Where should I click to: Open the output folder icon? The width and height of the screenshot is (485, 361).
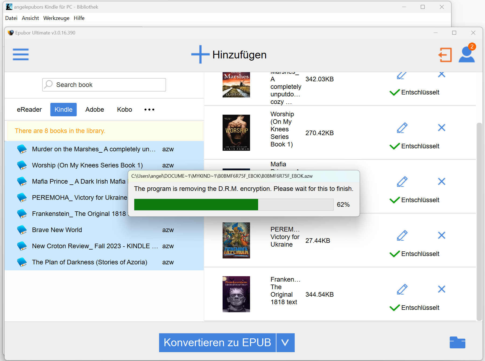457,342
